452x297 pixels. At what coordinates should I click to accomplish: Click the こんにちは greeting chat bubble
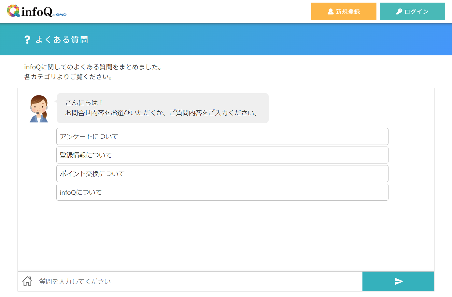click(162, 108)
